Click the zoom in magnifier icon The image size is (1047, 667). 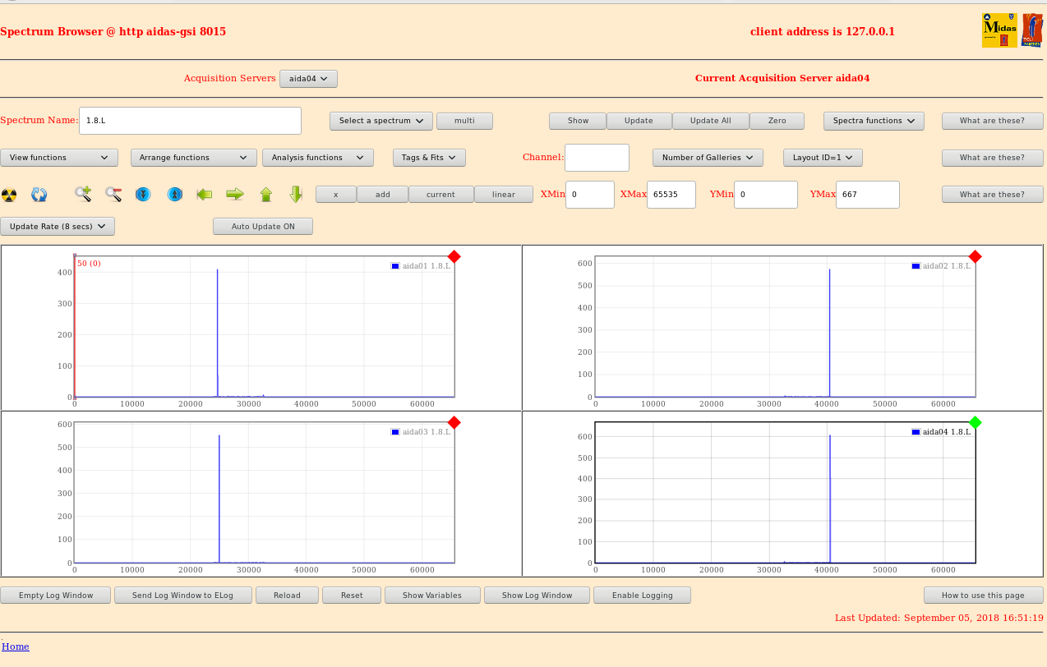[x=83, y=195]
